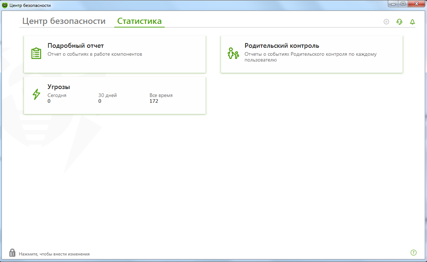The image size is (427, 262).
Task: Click Отчет о событиях в работе компонентов description
Action: (x=95, y=54)
